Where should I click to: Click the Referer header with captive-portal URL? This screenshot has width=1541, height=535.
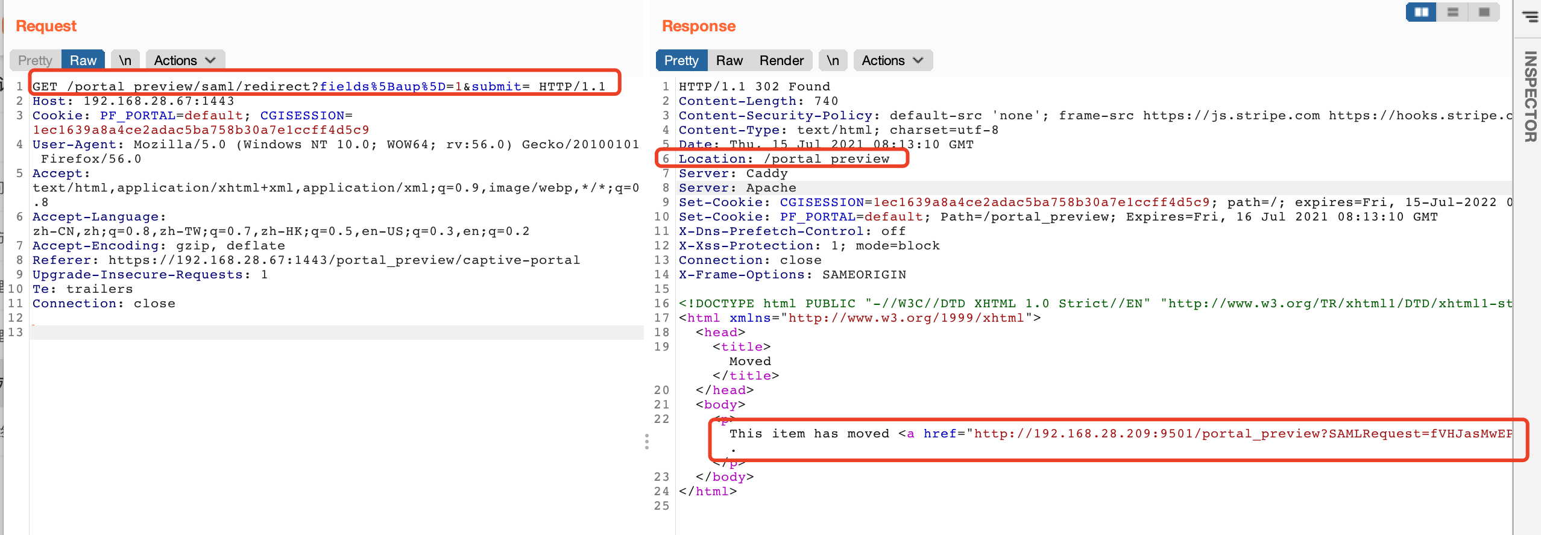[306, 260]
